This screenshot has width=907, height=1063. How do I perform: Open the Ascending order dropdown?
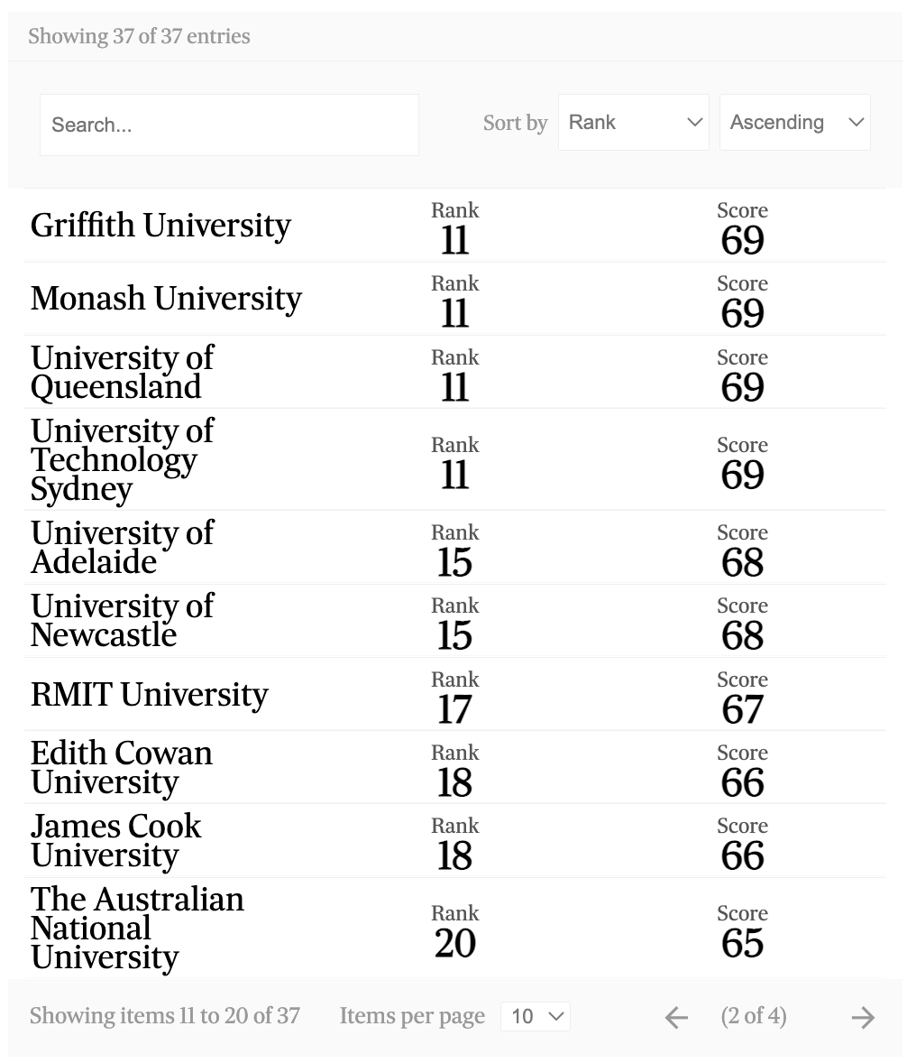point(794,123)
